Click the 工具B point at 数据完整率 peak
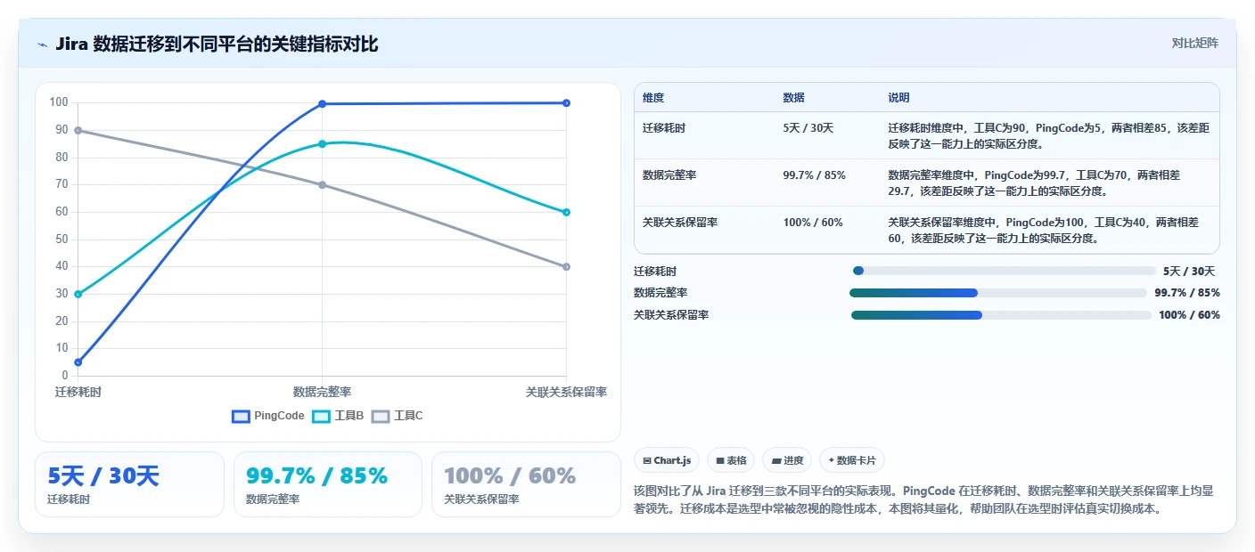This screenshot has width=1255, height=552. pos(323,143)
